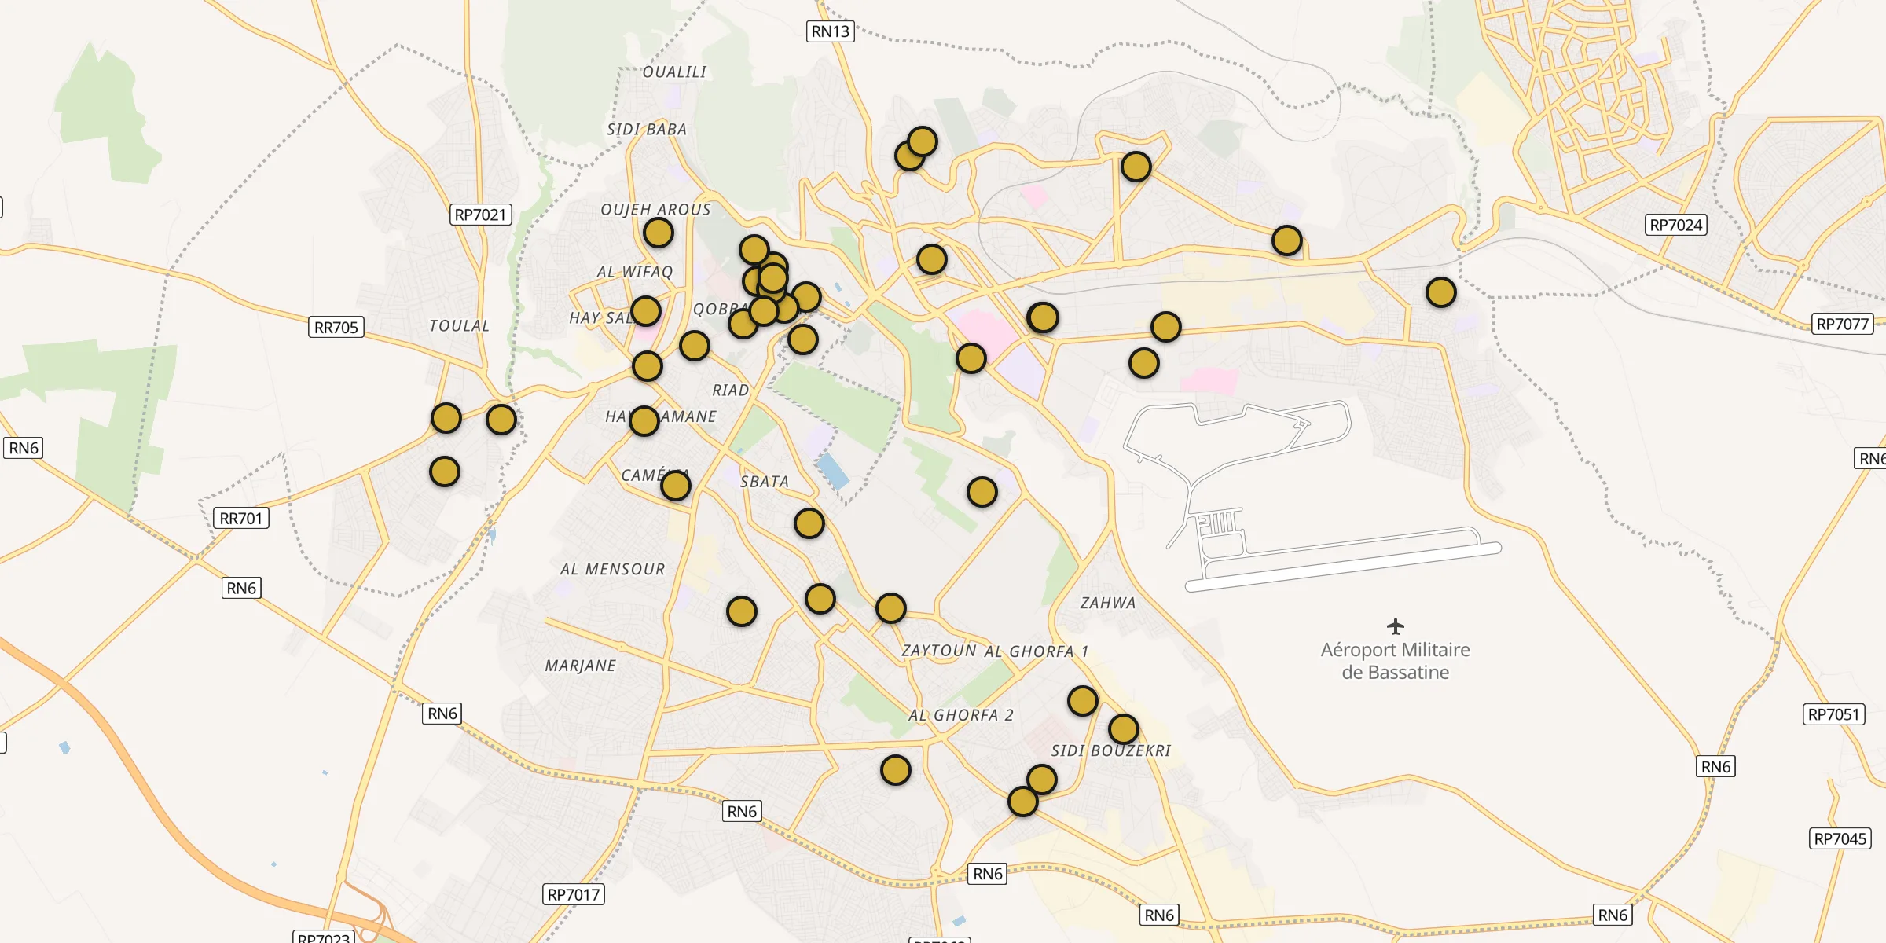The image size is (1886, 943).
Task: Select the lowest of three markers below TOULAL
Action: click(444, 472)
